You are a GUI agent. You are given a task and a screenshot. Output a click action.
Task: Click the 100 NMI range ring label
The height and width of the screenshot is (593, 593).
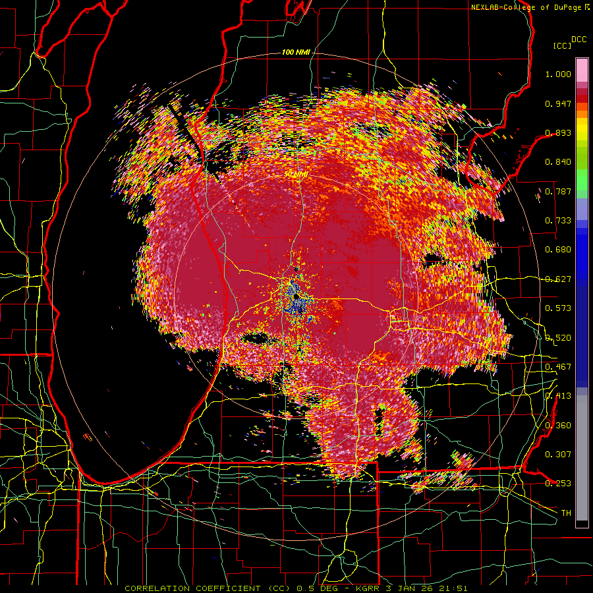[296, 52]
